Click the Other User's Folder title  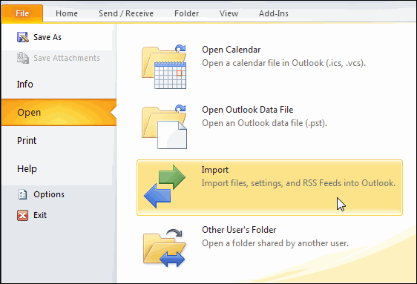click(x=239, y=230)
